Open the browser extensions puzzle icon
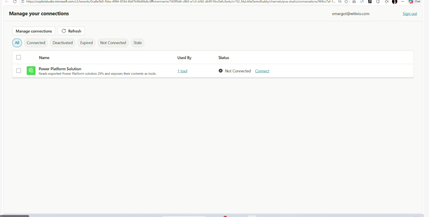 click(378, 1)
